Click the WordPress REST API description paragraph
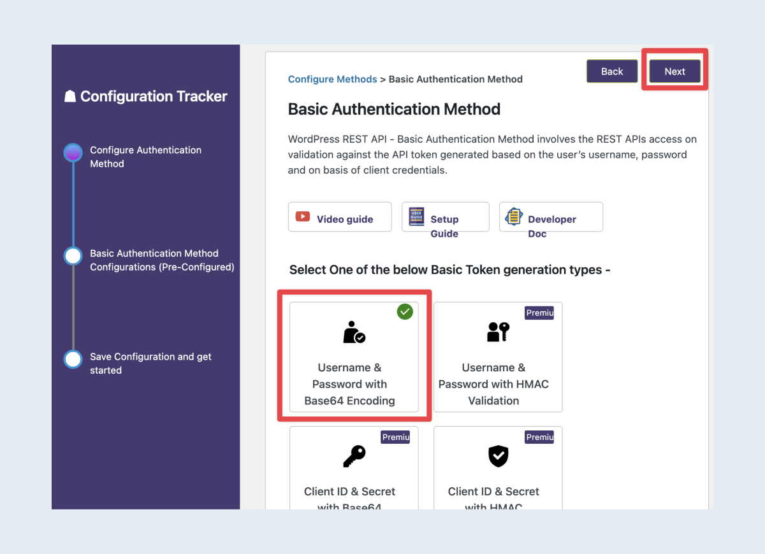Screen dimensions: 765x554 (492, 155)
